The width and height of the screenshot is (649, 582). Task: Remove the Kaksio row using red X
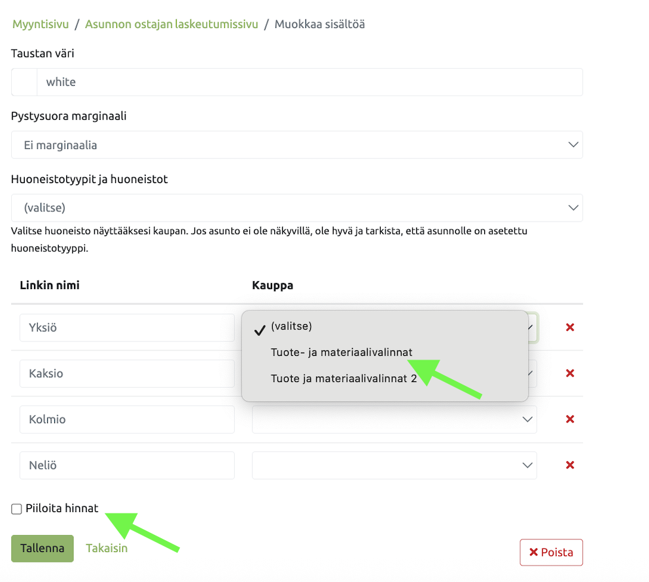click(x=570, y=373)
